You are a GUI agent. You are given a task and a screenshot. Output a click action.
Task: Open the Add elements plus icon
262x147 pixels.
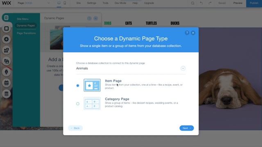click(7, 39)
